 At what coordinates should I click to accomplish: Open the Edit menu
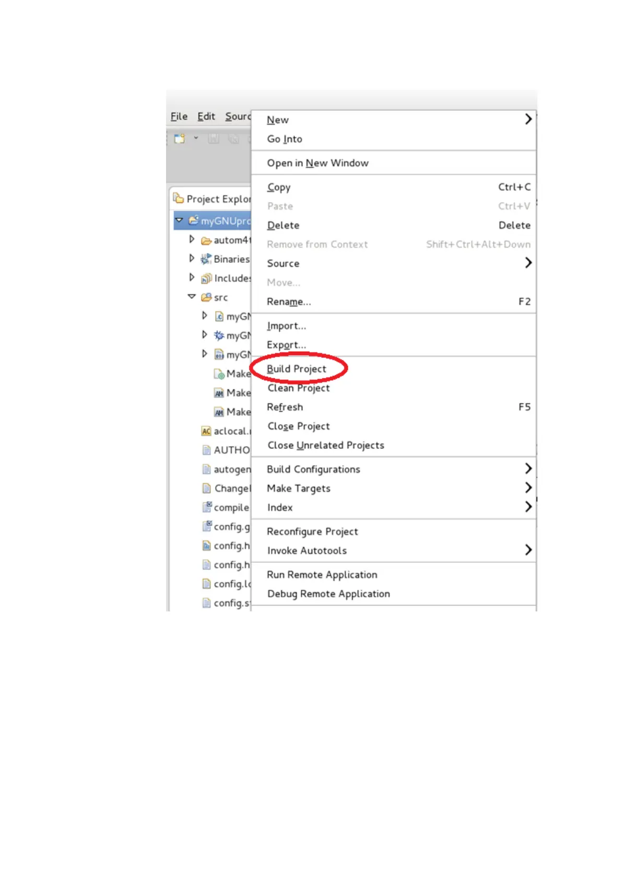(x=206, y=117)
